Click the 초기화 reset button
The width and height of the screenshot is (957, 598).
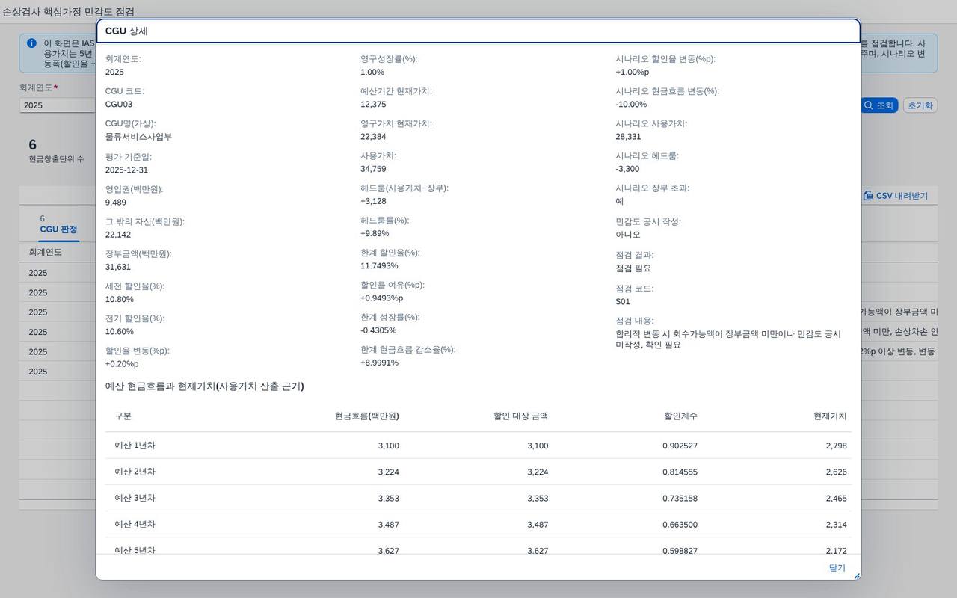[920, 105]
